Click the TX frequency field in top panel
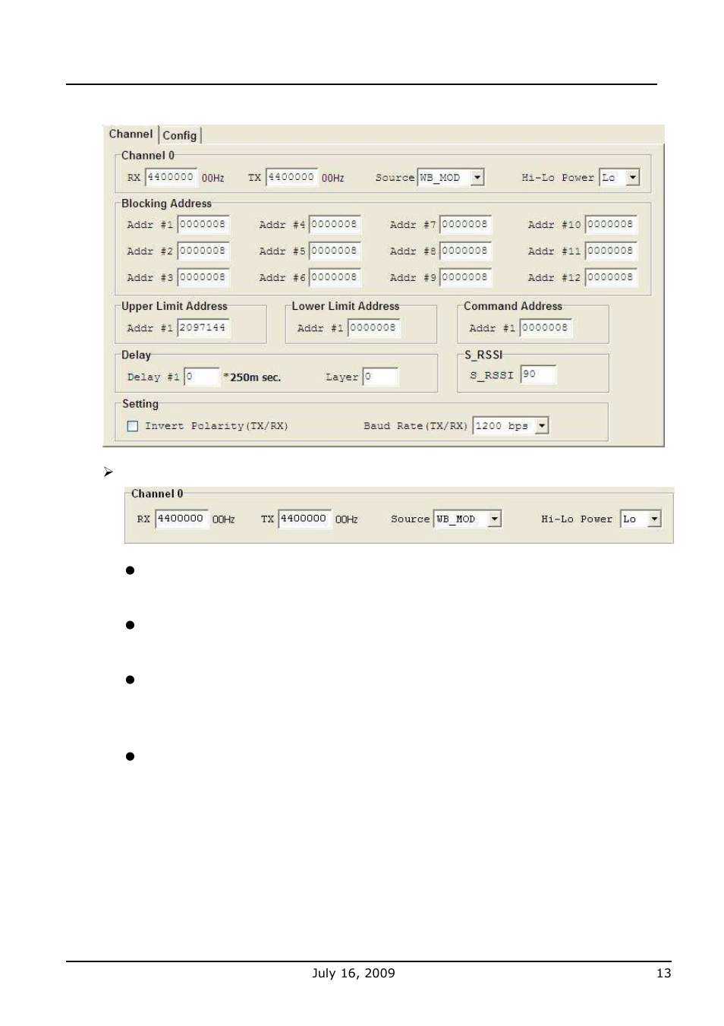Viewport: 724px width, 1026px height. click(291, 177)
